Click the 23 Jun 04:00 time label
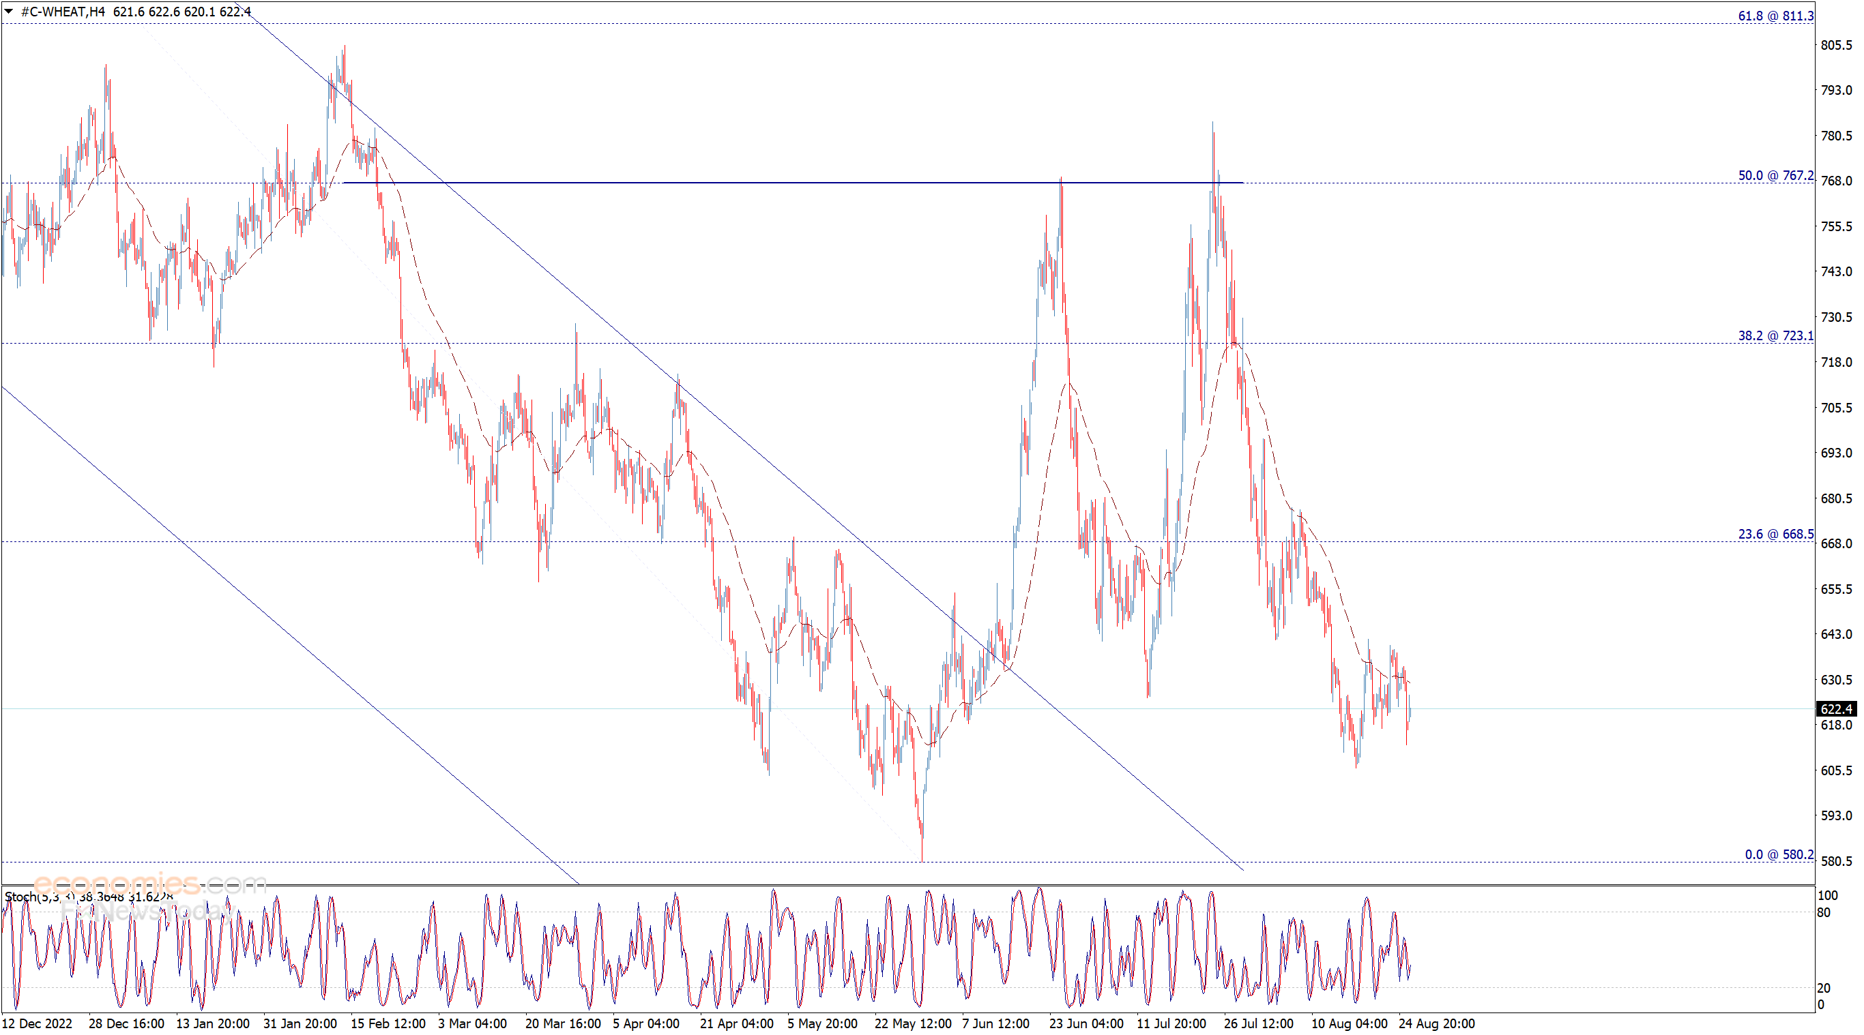1864x1035 pixels. click(1086, 1023)
